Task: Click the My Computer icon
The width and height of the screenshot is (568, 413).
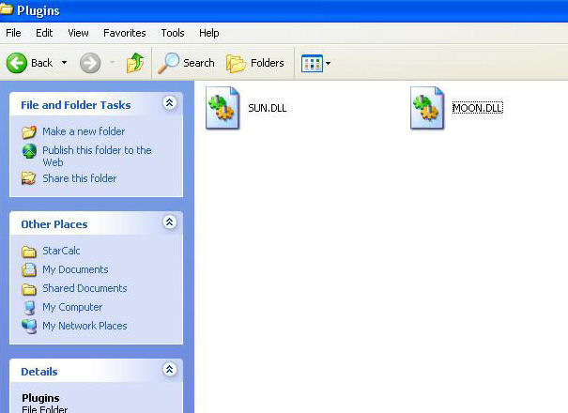Action: point(29,308)
